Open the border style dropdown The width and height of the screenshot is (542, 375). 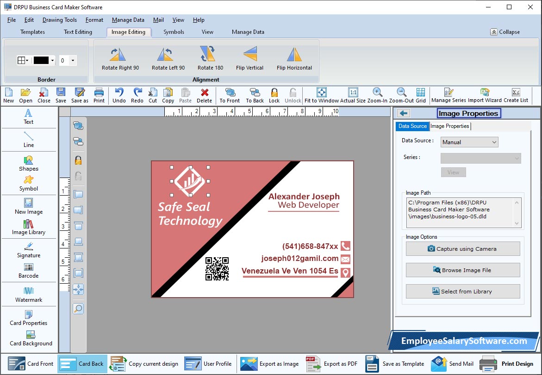[x=23, y=61]
